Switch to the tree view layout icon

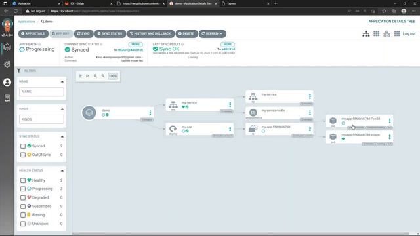[366, 33]
